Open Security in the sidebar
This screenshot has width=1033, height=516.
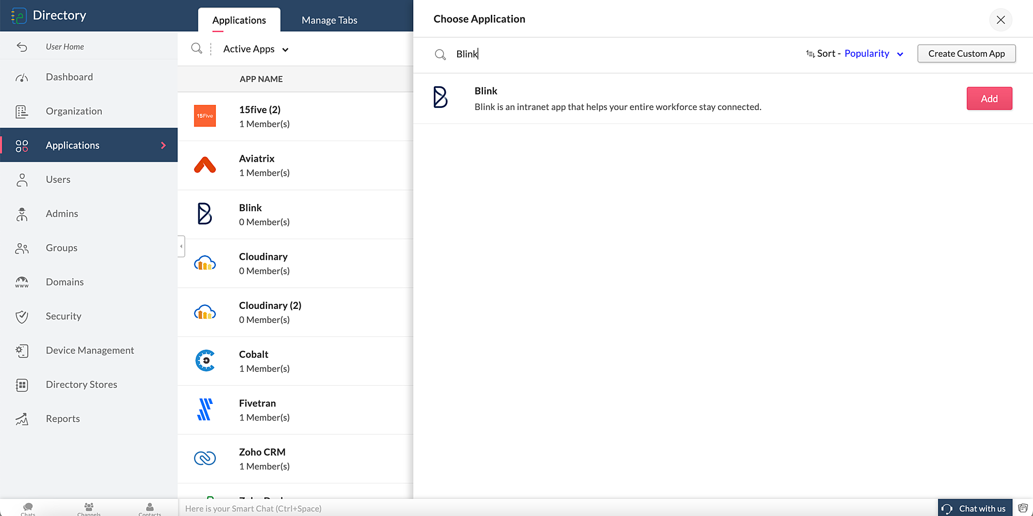point(89,316)
